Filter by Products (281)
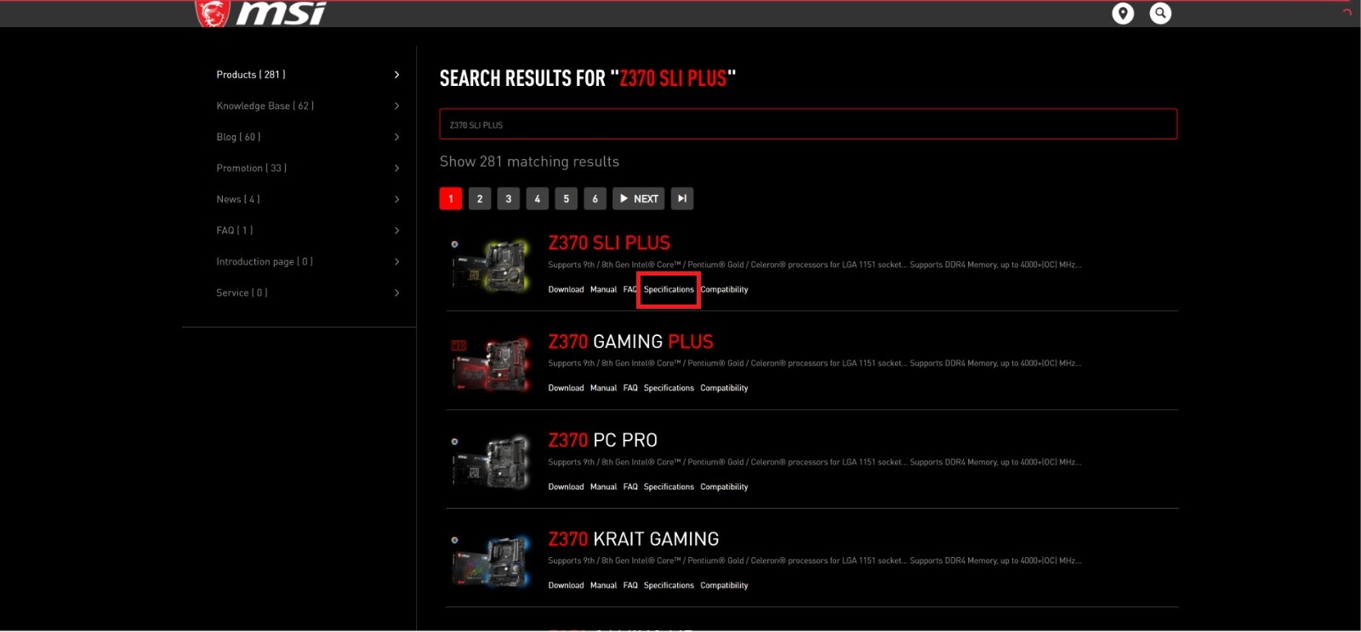 point(251,75)
